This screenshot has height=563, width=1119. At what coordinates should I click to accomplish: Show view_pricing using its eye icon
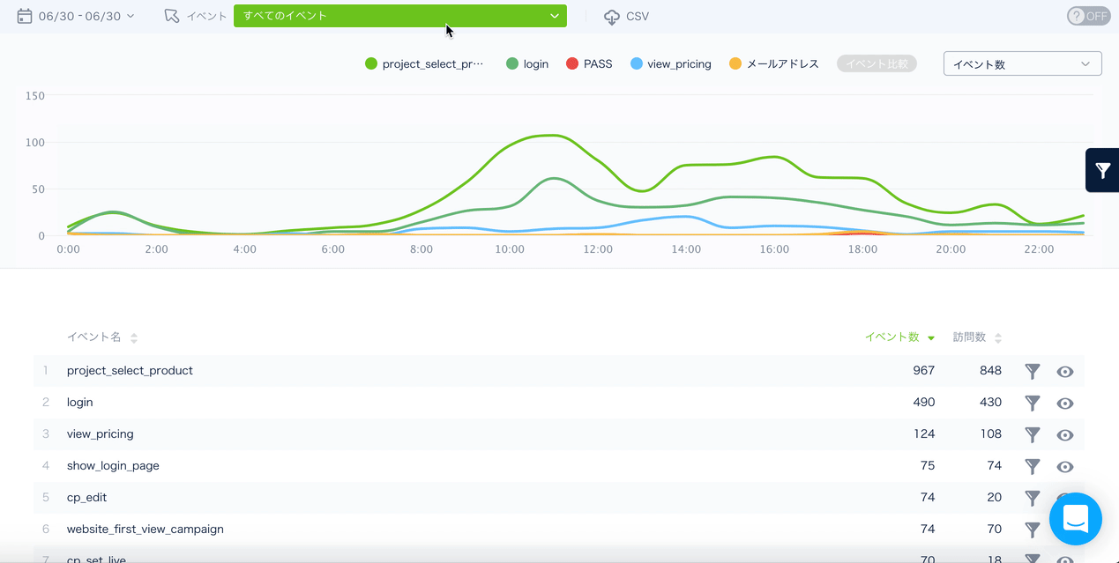pos(1065,435)
